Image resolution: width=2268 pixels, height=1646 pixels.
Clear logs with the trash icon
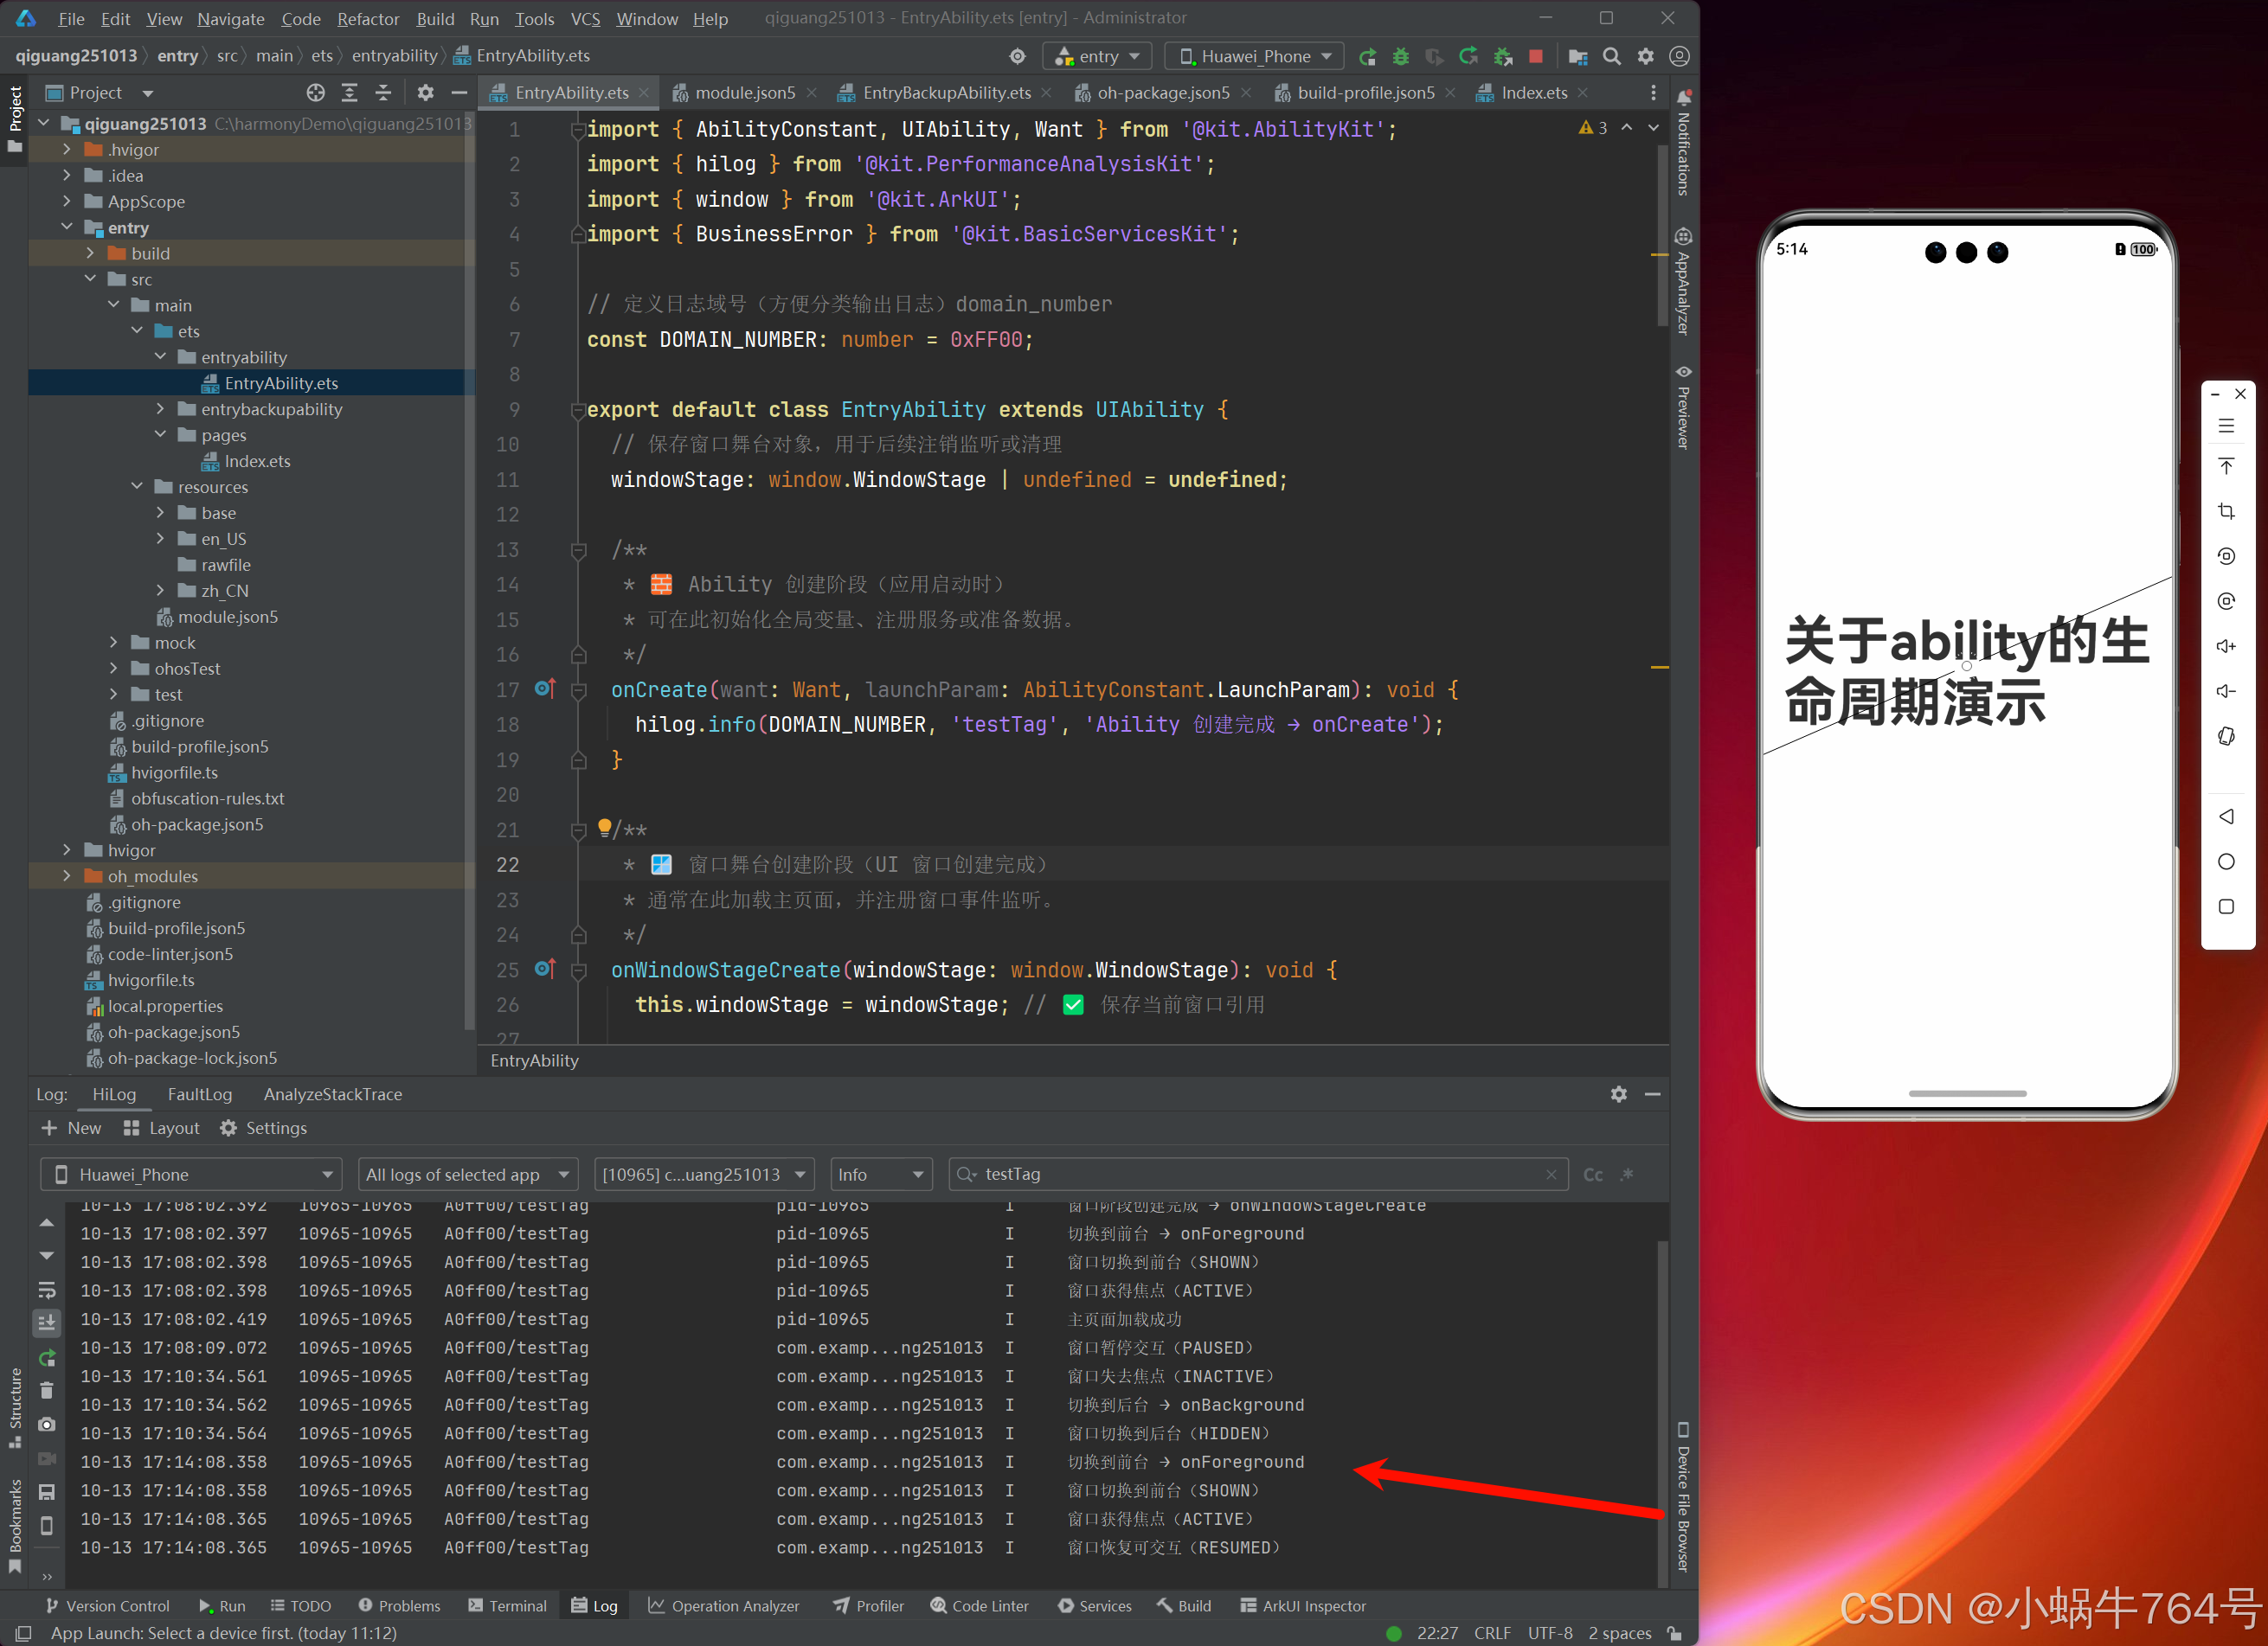(47, 1390)
